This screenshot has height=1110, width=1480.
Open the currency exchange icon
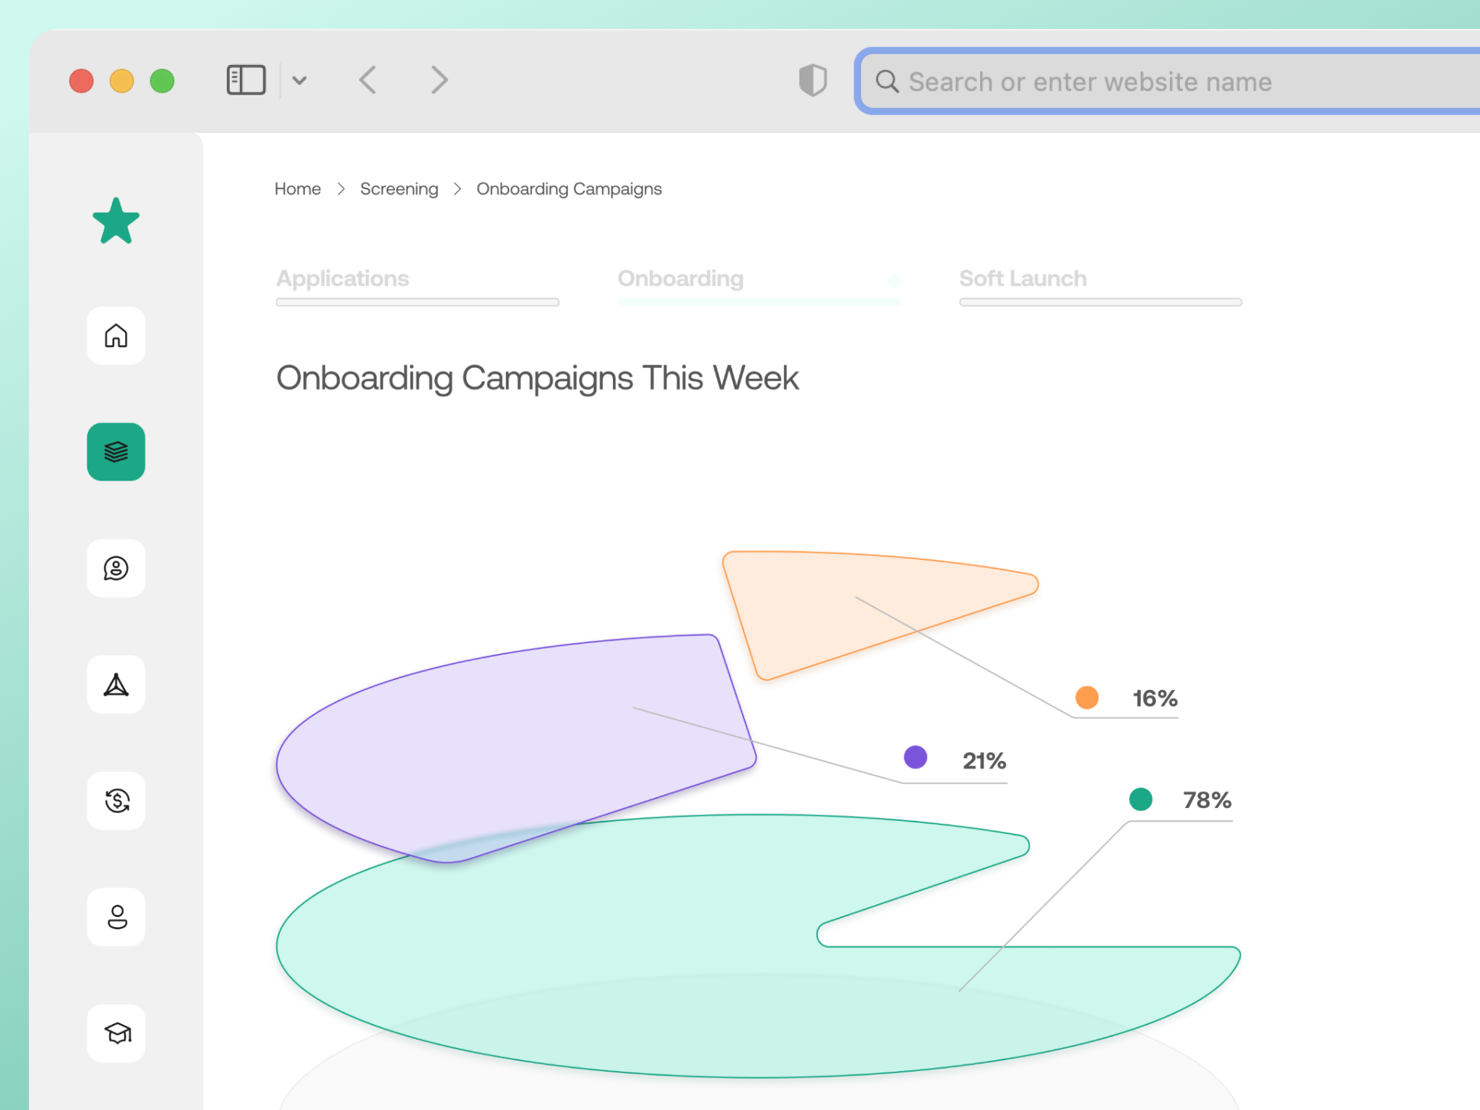pos(116,801)
